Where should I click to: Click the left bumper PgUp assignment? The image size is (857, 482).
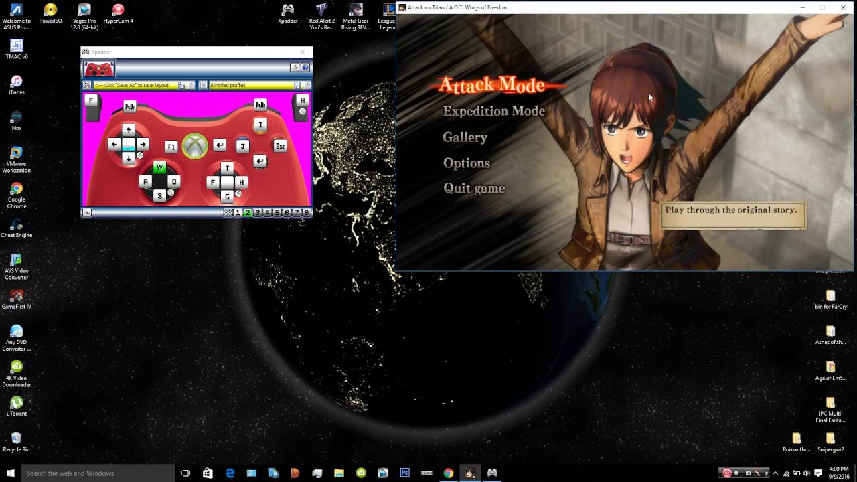coord(130,106)
